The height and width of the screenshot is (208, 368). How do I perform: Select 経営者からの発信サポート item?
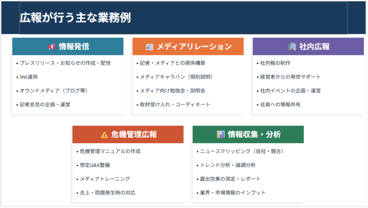(290, 77)
